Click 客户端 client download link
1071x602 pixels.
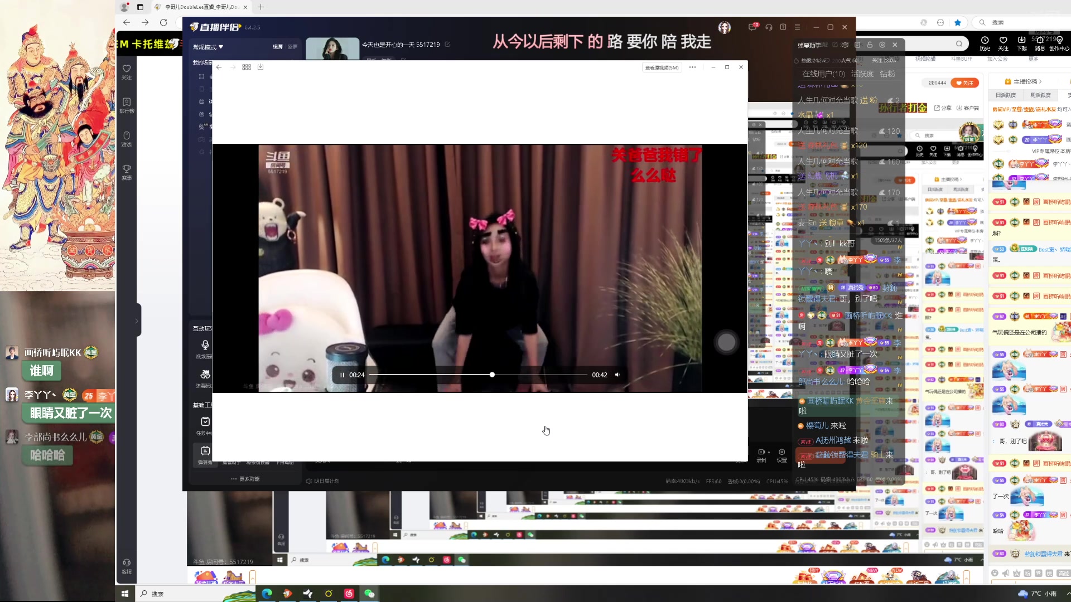[968, 108]
